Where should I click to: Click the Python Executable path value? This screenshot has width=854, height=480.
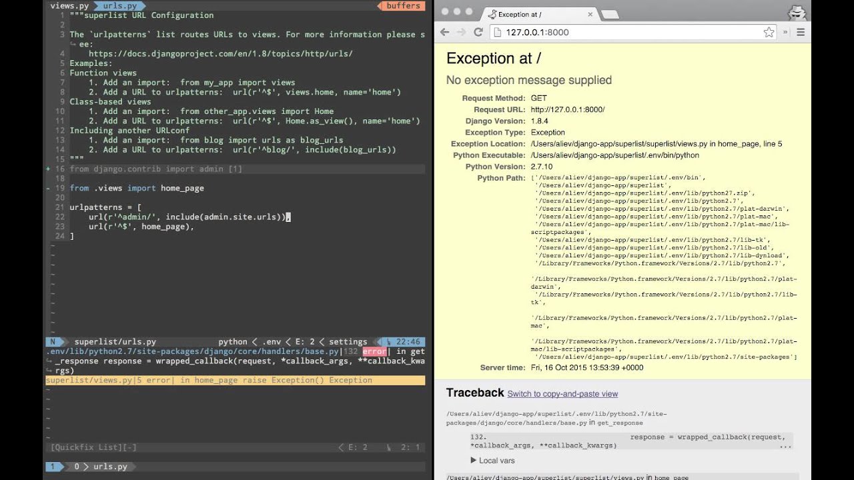615,155
